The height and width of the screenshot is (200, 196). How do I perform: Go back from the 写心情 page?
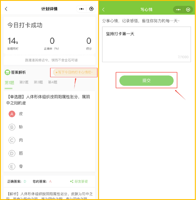pos(104,9)
